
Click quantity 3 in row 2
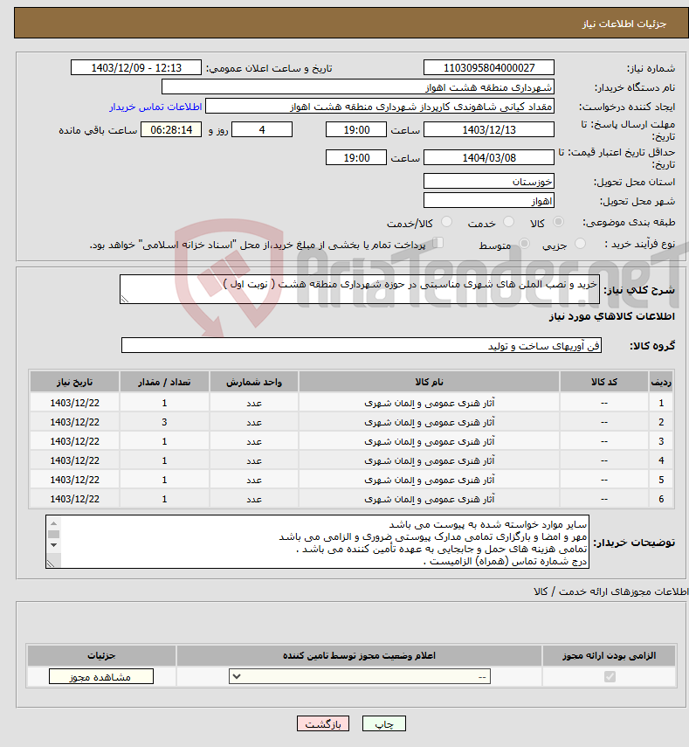click(164, 422)
